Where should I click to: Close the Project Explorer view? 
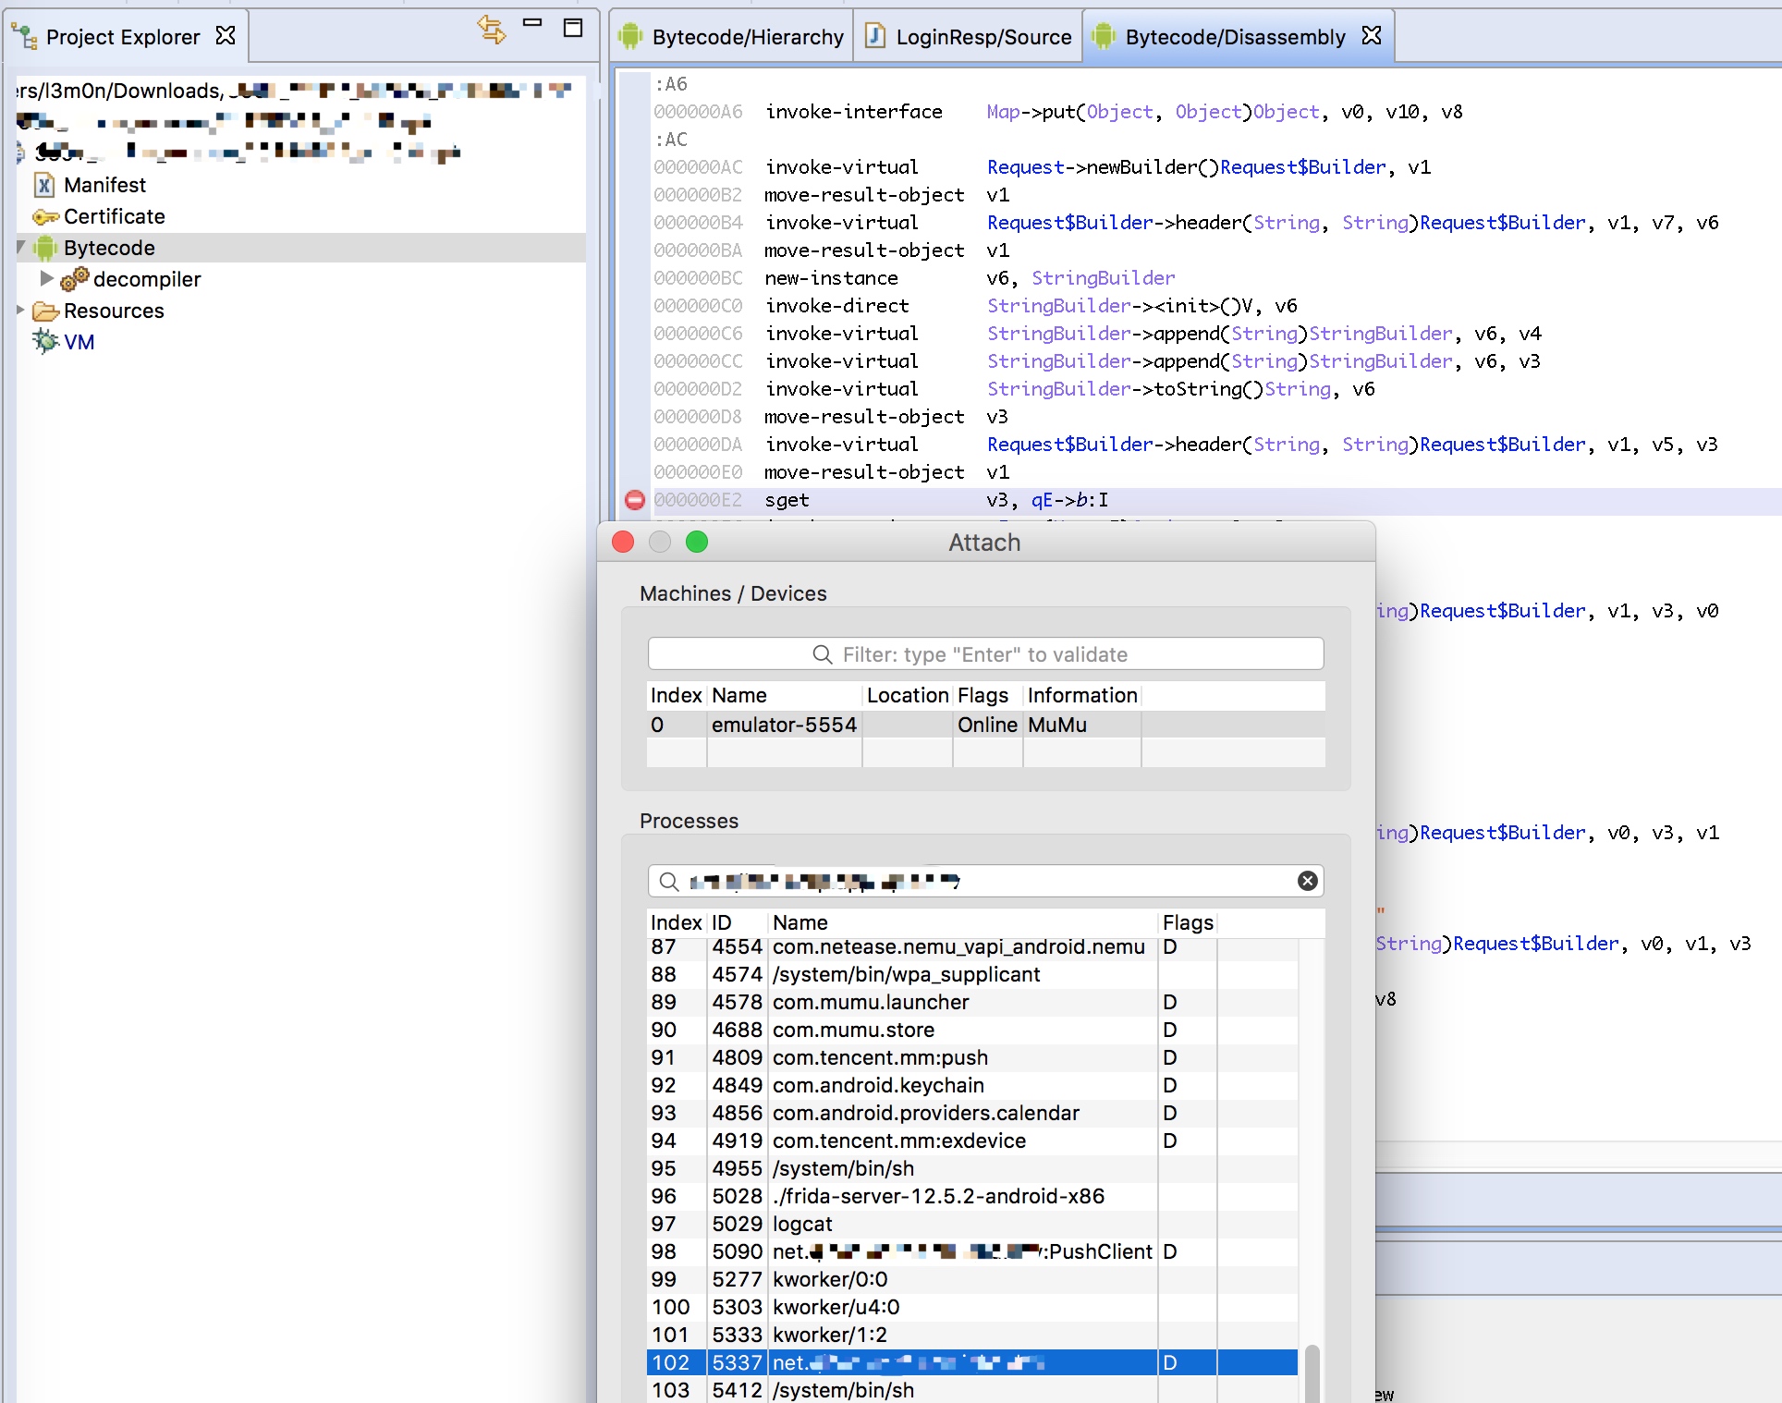click(226, 36)
